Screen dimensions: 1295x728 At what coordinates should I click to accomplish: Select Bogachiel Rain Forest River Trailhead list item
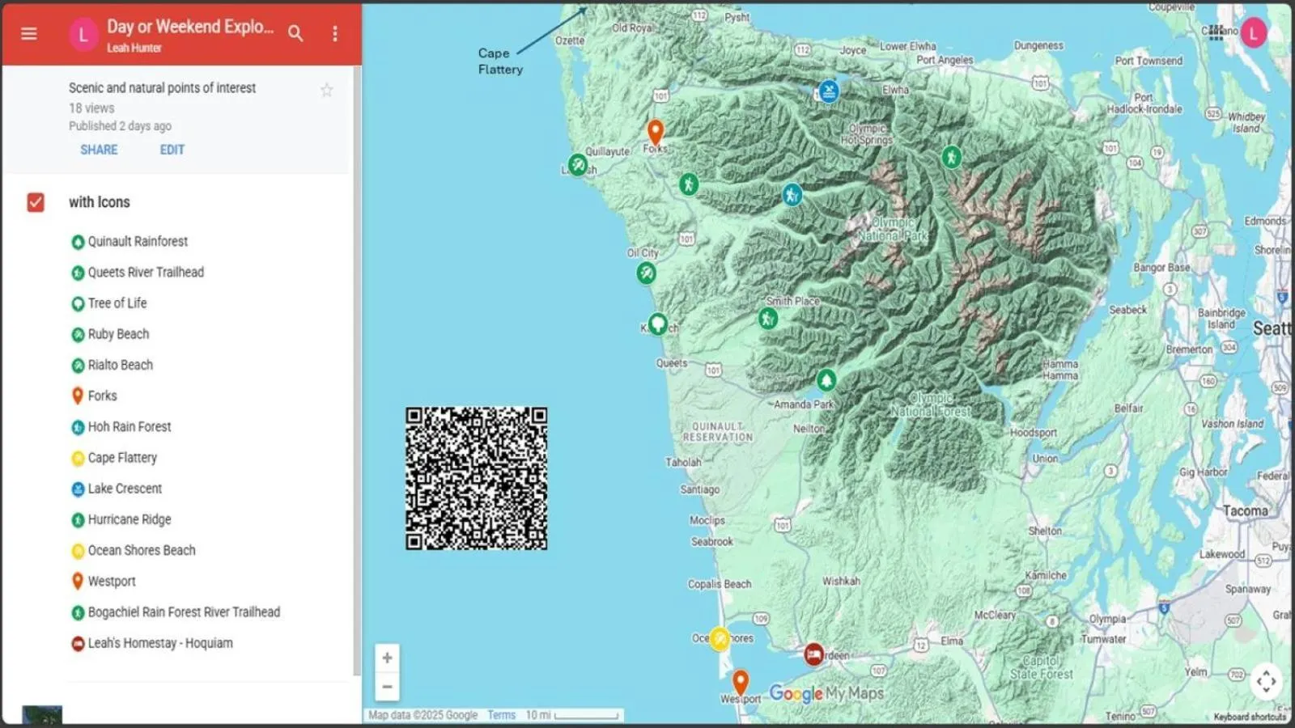tap(184, 612)
